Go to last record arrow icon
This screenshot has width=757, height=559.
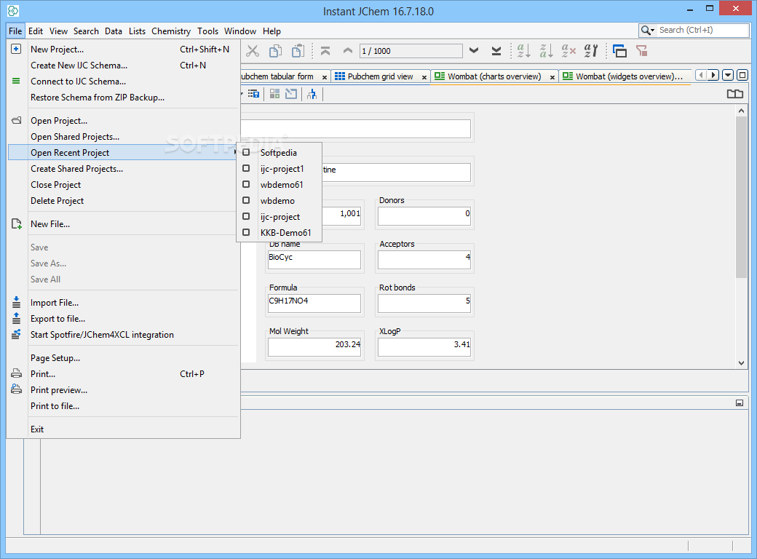[x=496, y=51]
